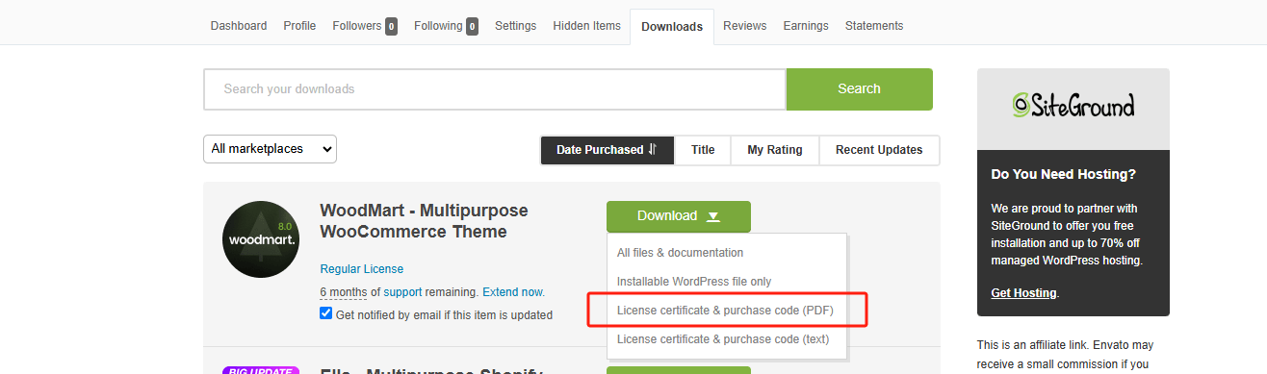The width and height of the screenshot is (1267, 374).
Task: Click the SiteGround logo banner
Action: (1073, 109)
